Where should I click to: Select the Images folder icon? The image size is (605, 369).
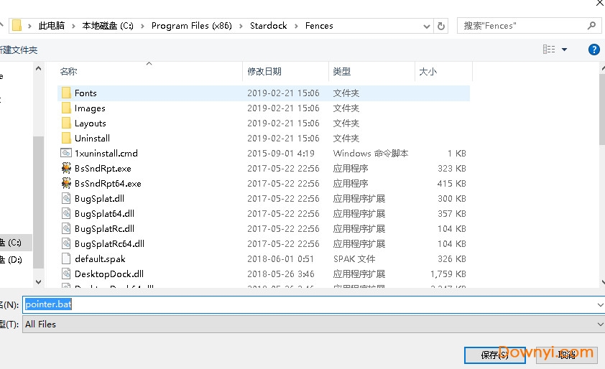click(x=66, y=108)
